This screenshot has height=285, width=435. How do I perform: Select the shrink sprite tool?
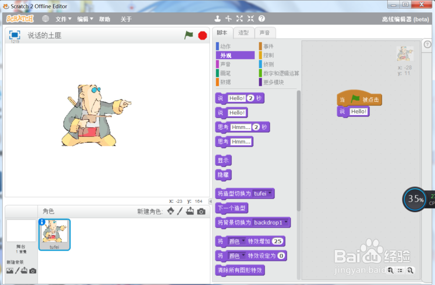tap(251, 19)
